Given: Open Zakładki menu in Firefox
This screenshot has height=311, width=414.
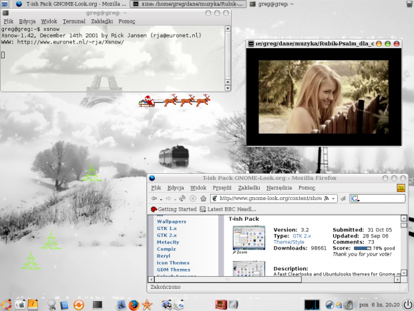Looking at the screenshot, I should click(249, 188).
